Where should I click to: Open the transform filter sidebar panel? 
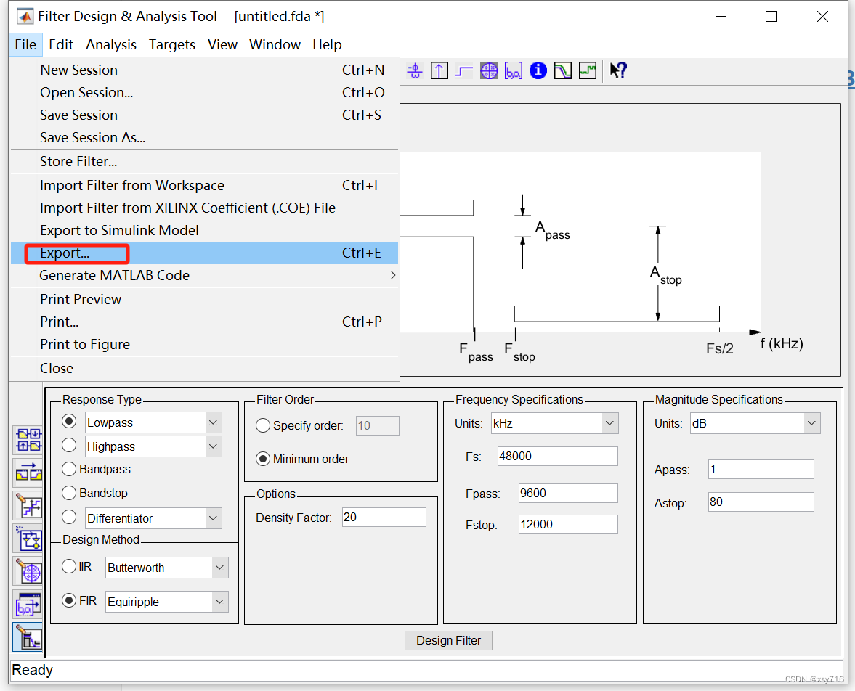pos(28,473)
